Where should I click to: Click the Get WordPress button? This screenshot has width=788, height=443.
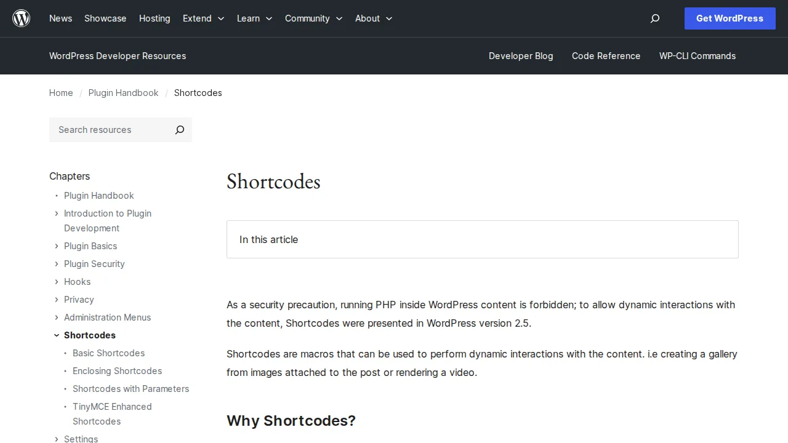730,18
